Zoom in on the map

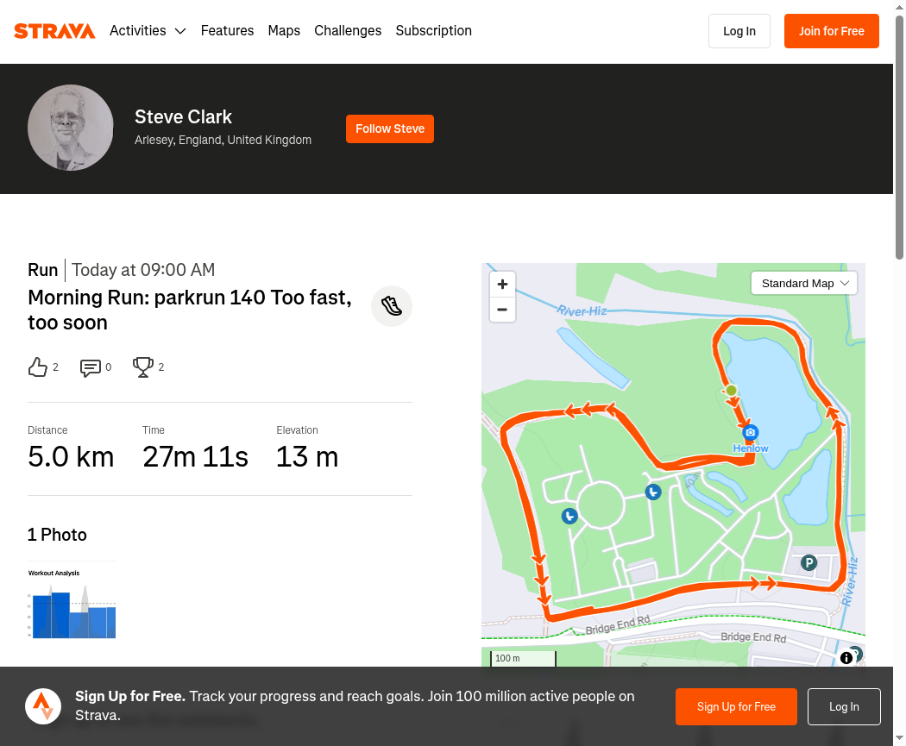coord(502,284)
